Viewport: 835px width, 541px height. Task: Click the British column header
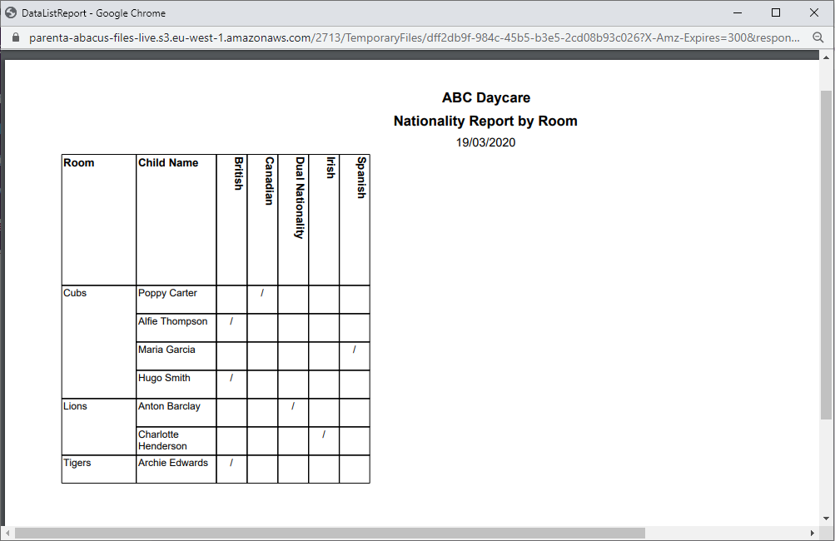pyautogui.click(x=231, y=220)
